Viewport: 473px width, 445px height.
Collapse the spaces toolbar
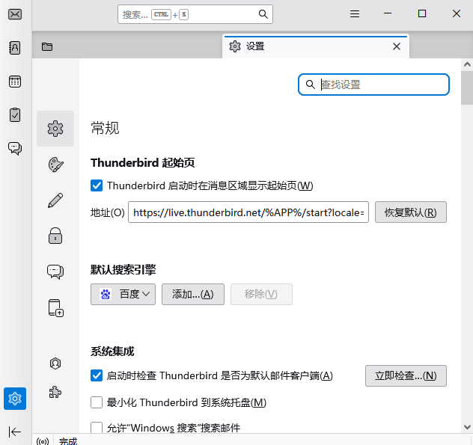coord(14,432)
